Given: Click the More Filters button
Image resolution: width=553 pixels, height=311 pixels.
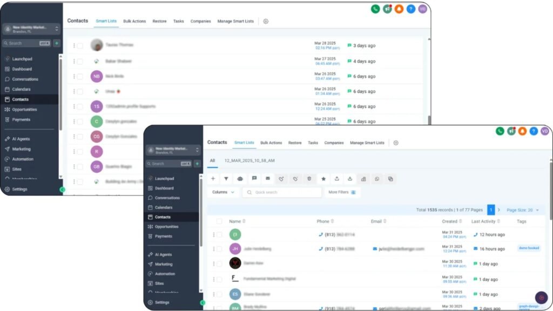Looking at the screenshot, I should (342, 192).
